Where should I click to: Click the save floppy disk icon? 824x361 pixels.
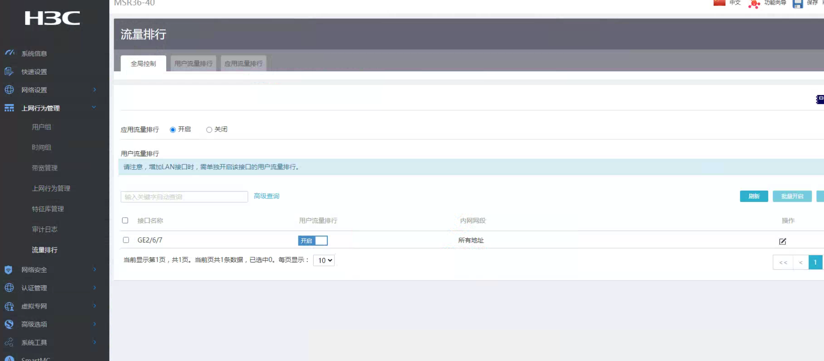click(798, 4)
